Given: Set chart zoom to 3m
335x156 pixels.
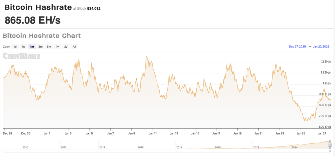Looking at the screenshot, I should click(x=41, y=47).
